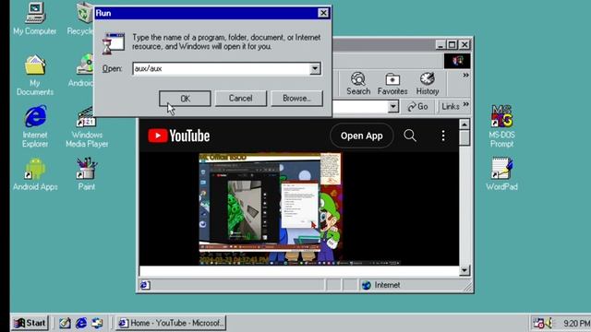Open Windows Media Player shortcut

tap(87, 126)
